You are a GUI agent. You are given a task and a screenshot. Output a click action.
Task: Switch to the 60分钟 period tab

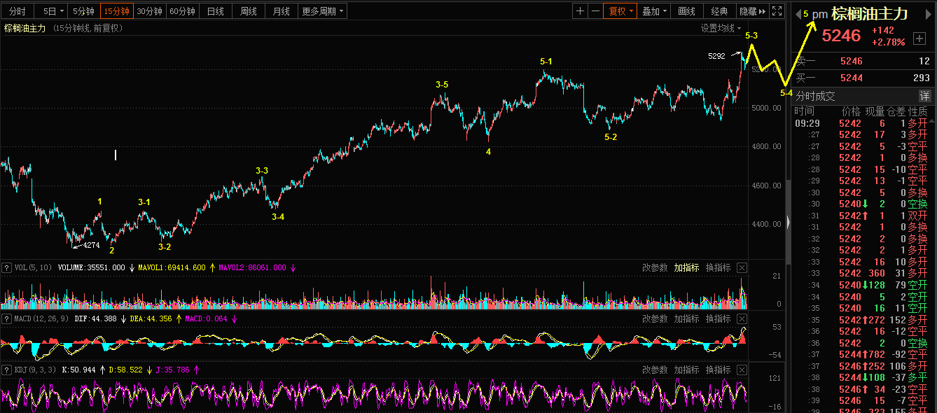(183, 11)
